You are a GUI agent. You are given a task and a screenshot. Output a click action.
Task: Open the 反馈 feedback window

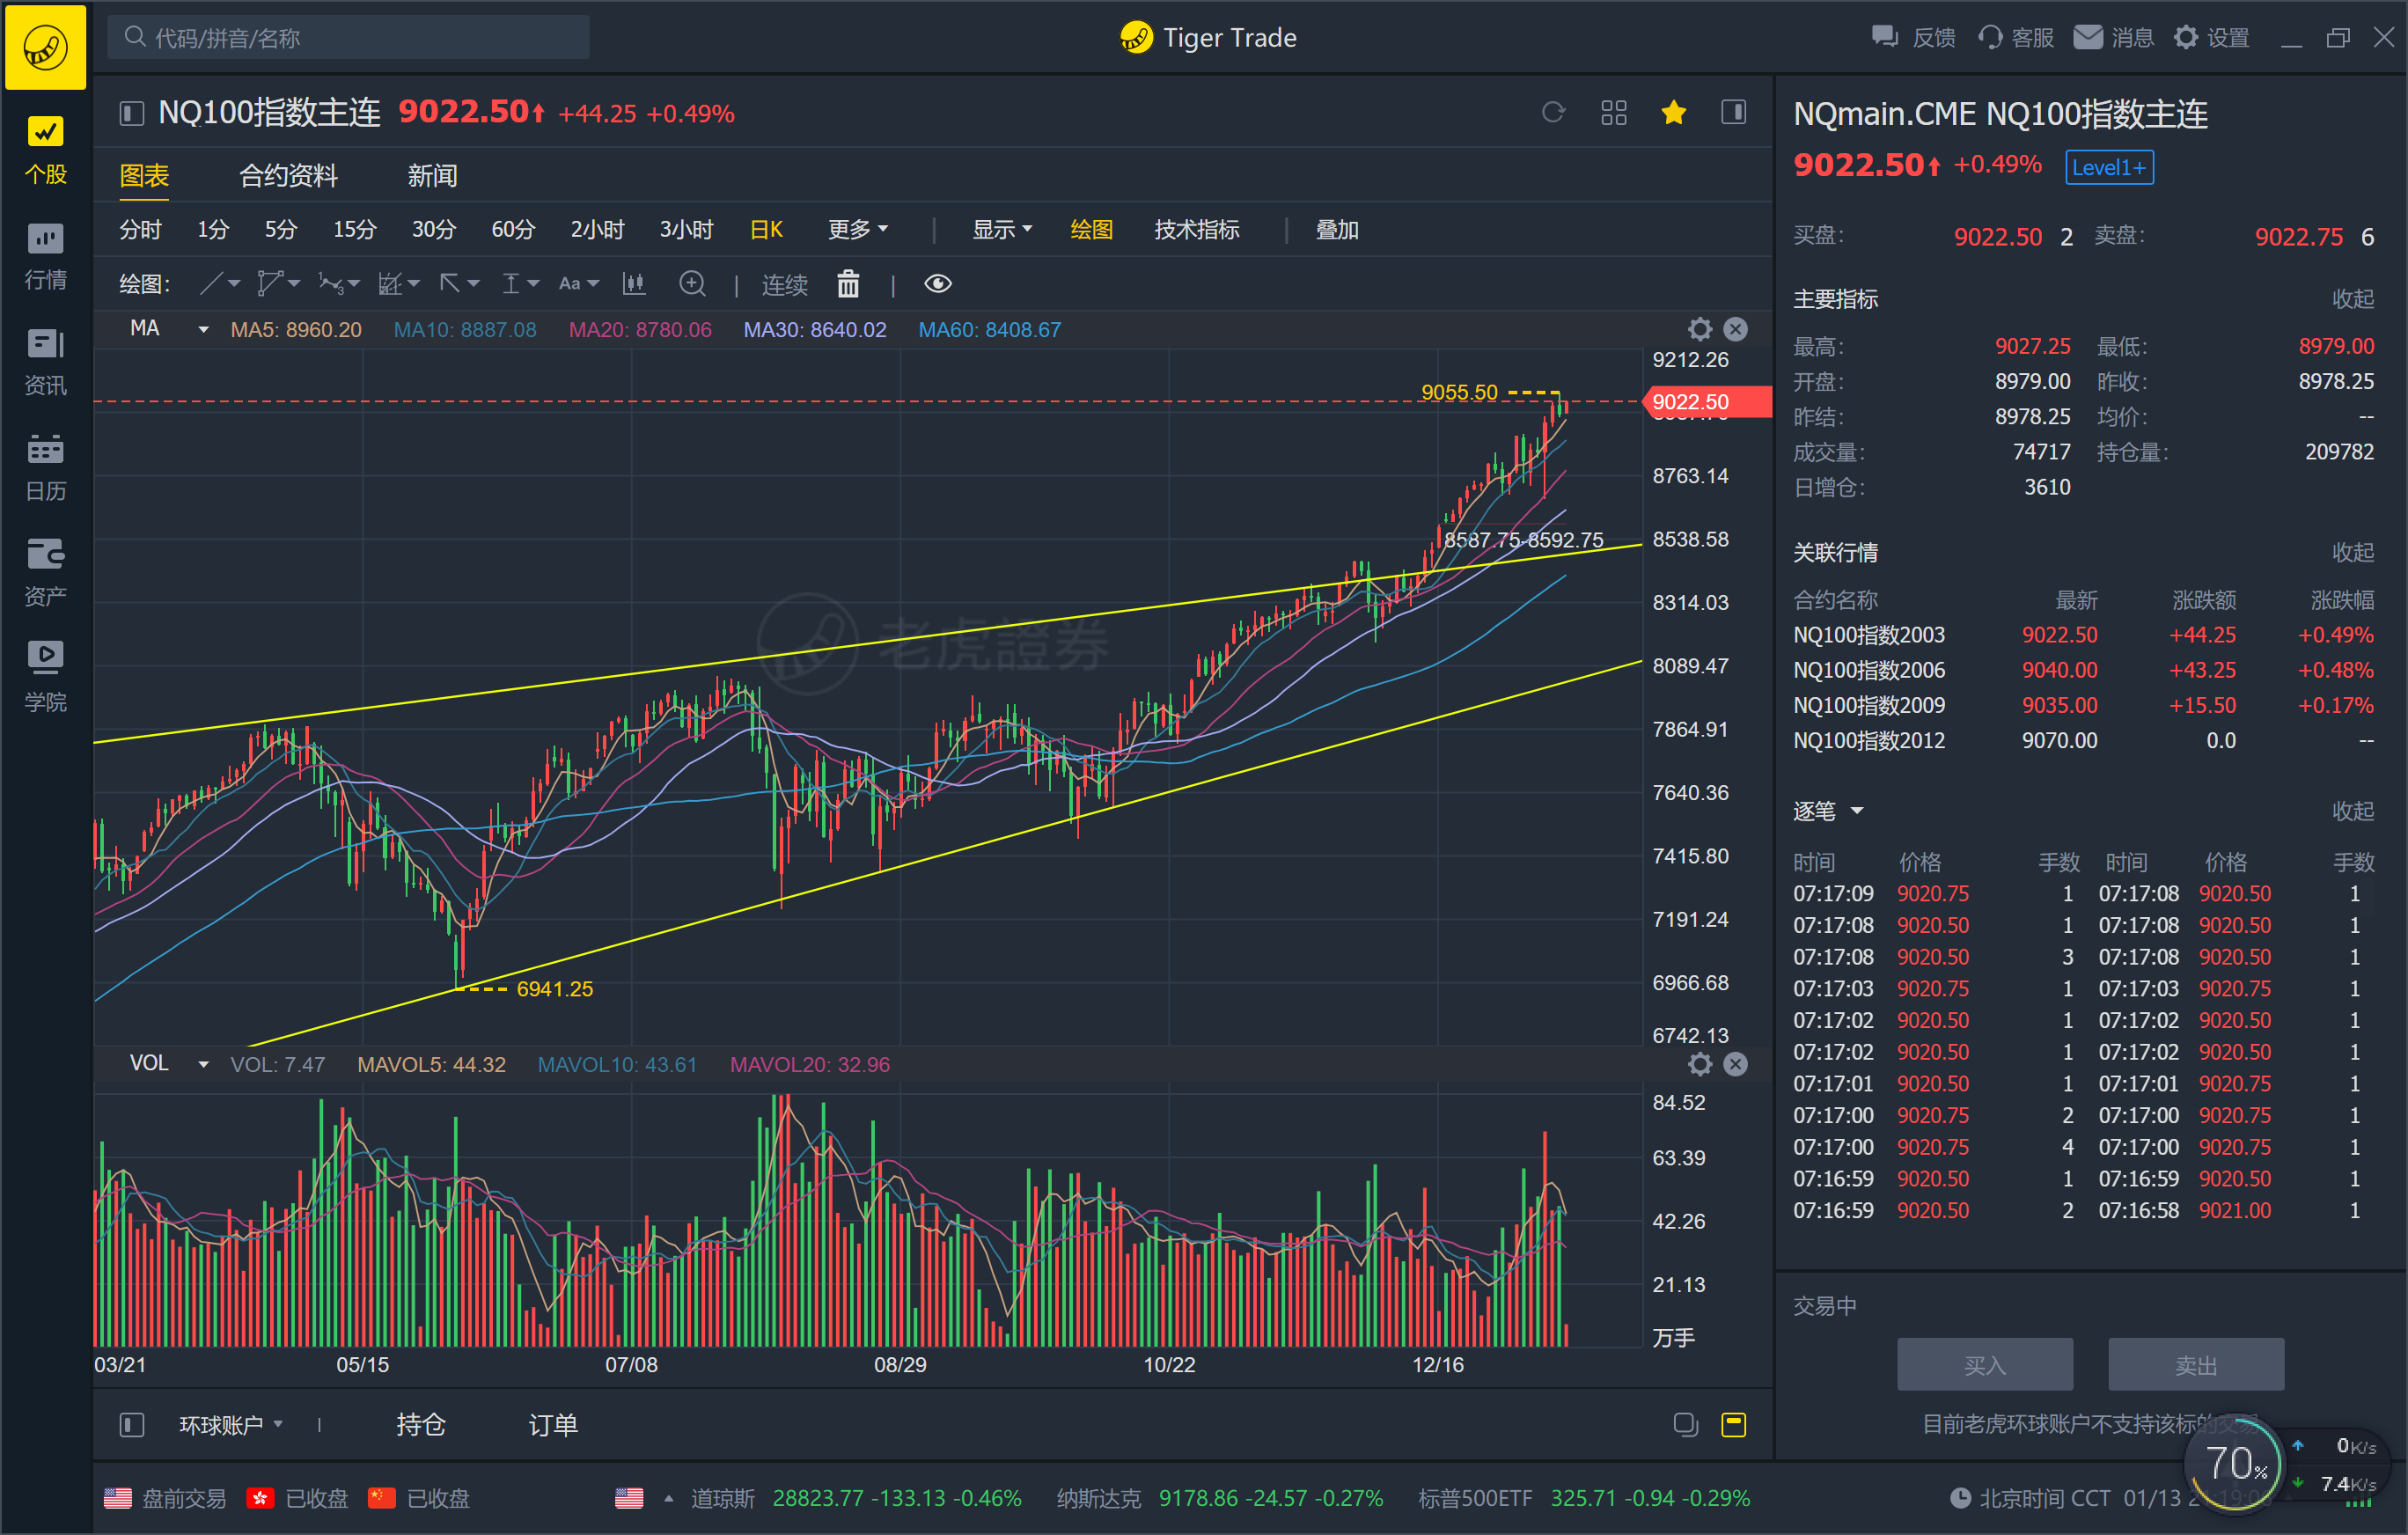pyautogui.click(x=1913, y=38)
